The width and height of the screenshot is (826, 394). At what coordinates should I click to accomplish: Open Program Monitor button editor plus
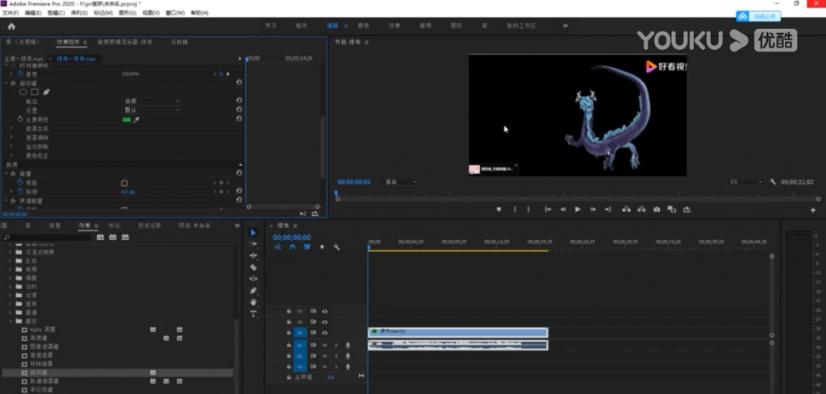click(x=813, y=209)
